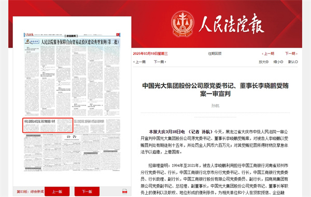The height and width of the screenshot is (197, 311).
Task: Click article next to highlighted one
Action: click(89, 125)
